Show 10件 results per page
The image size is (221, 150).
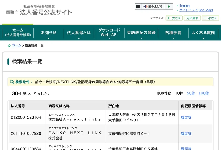pyautogui.click(x=179, y=93)
